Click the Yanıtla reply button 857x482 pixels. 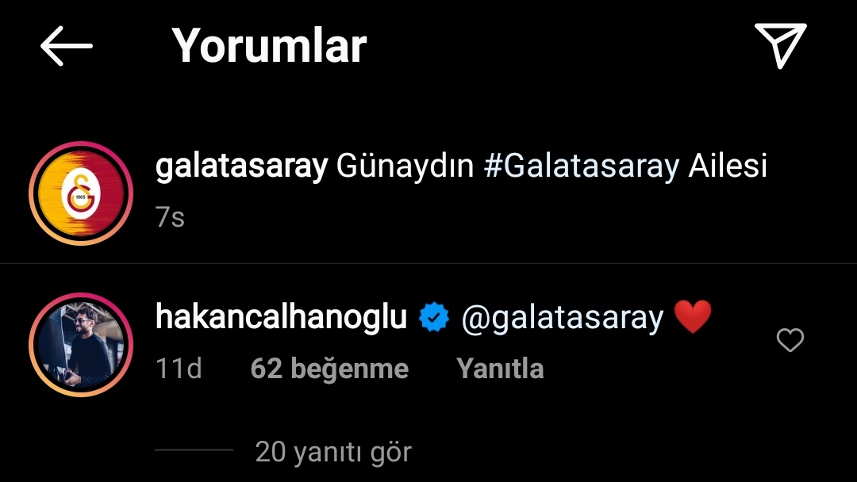(x=500, y=369)
